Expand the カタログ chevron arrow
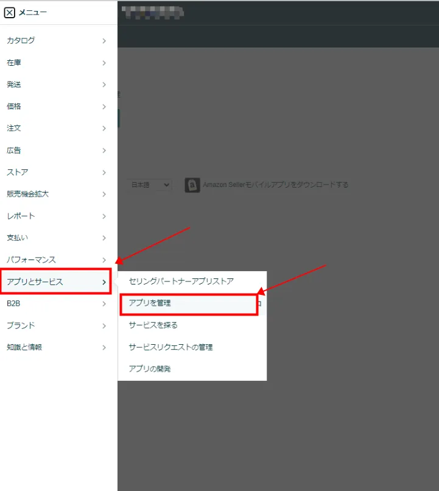The width and height of the screenshot is (439, 491). (104, 41)
